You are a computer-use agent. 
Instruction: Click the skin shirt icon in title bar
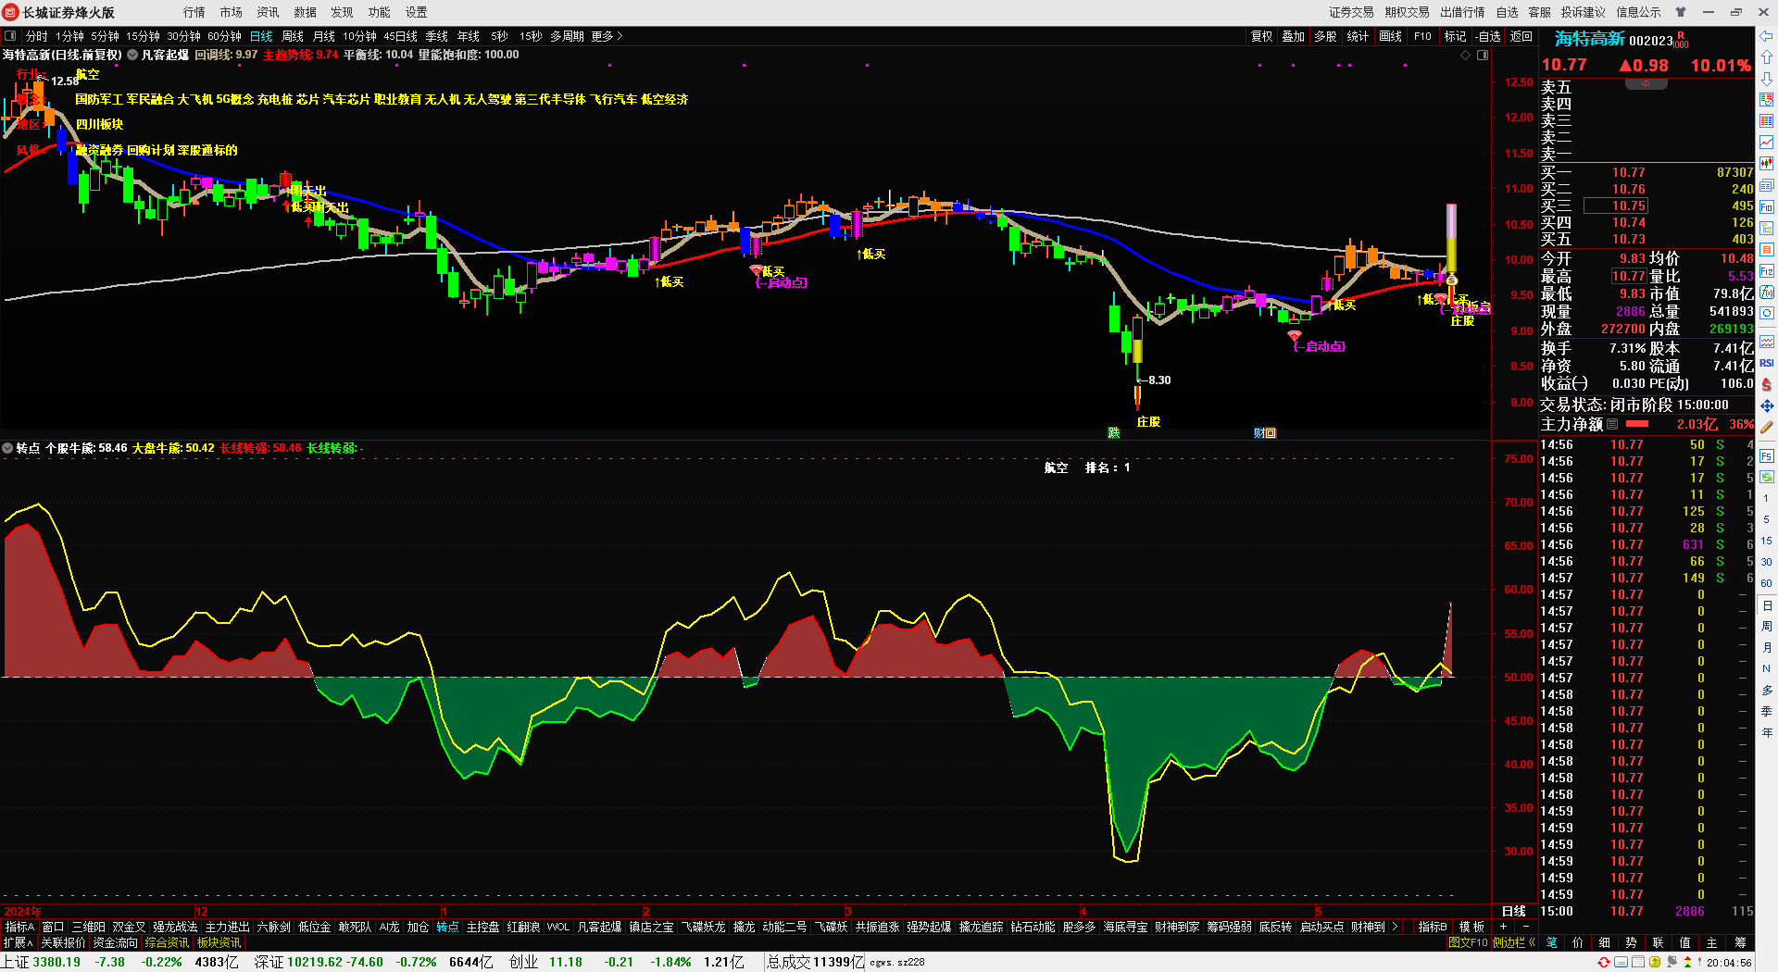pos(1681,12)
